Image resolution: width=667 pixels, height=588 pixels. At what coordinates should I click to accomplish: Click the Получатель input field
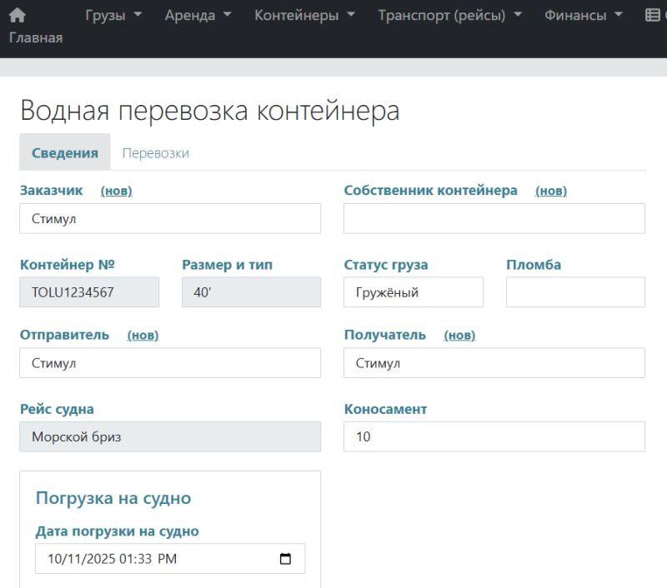[x=494, y=363]
